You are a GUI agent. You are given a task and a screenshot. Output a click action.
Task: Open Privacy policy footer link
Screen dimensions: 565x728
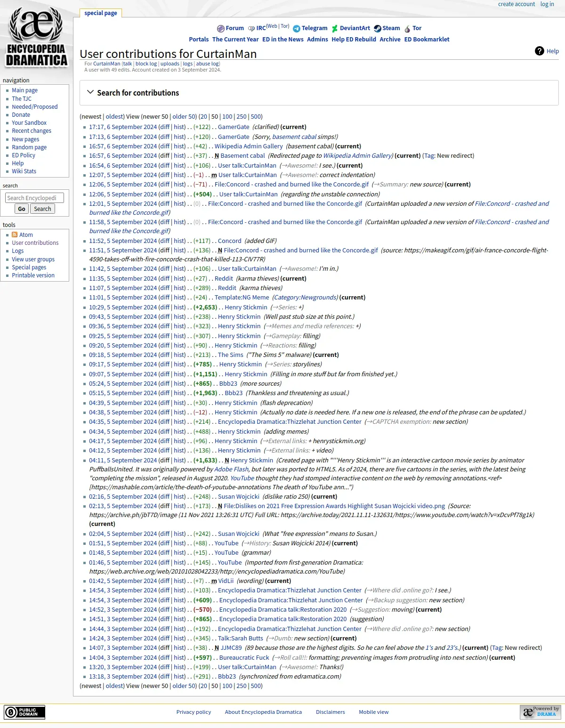click(x=194, y=712)
